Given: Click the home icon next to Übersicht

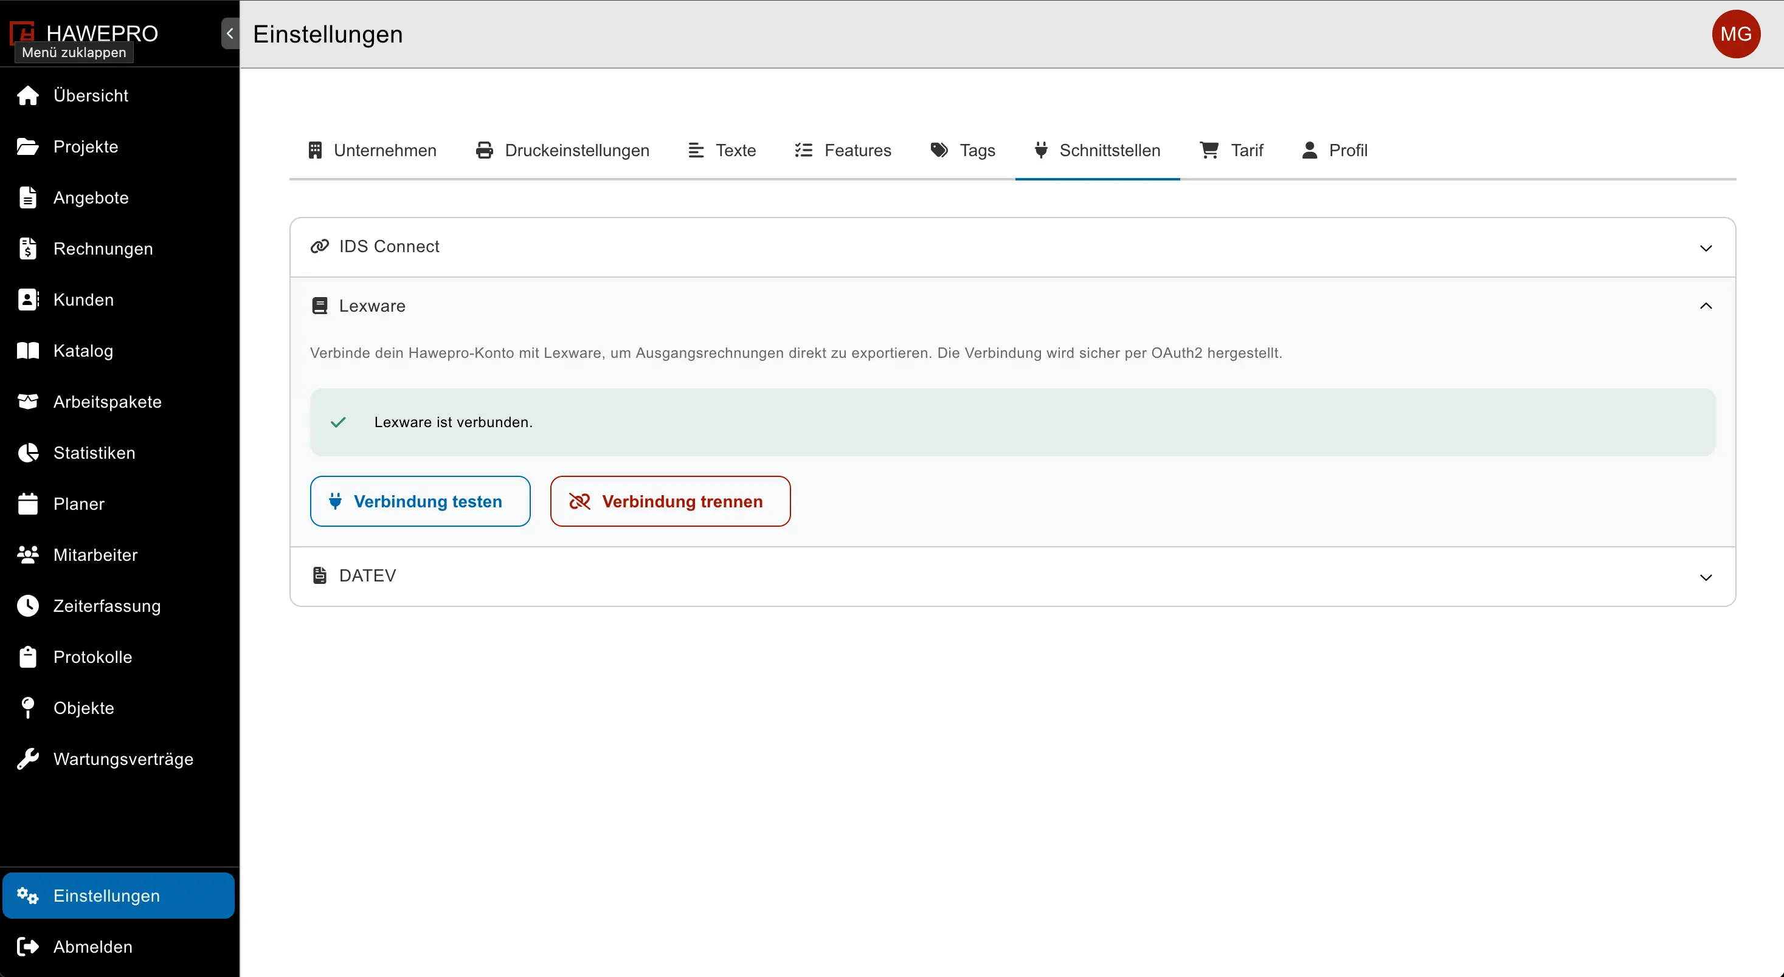Looking at the screenshot, I should coord(28,95).
